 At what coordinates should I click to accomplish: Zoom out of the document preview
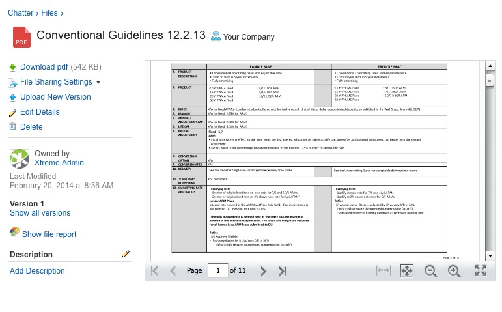pyautogui.click(x=430, y=272)
